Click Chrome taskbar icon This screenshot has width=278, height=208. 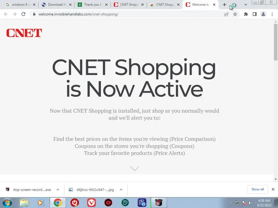click(x=58, y=203)
